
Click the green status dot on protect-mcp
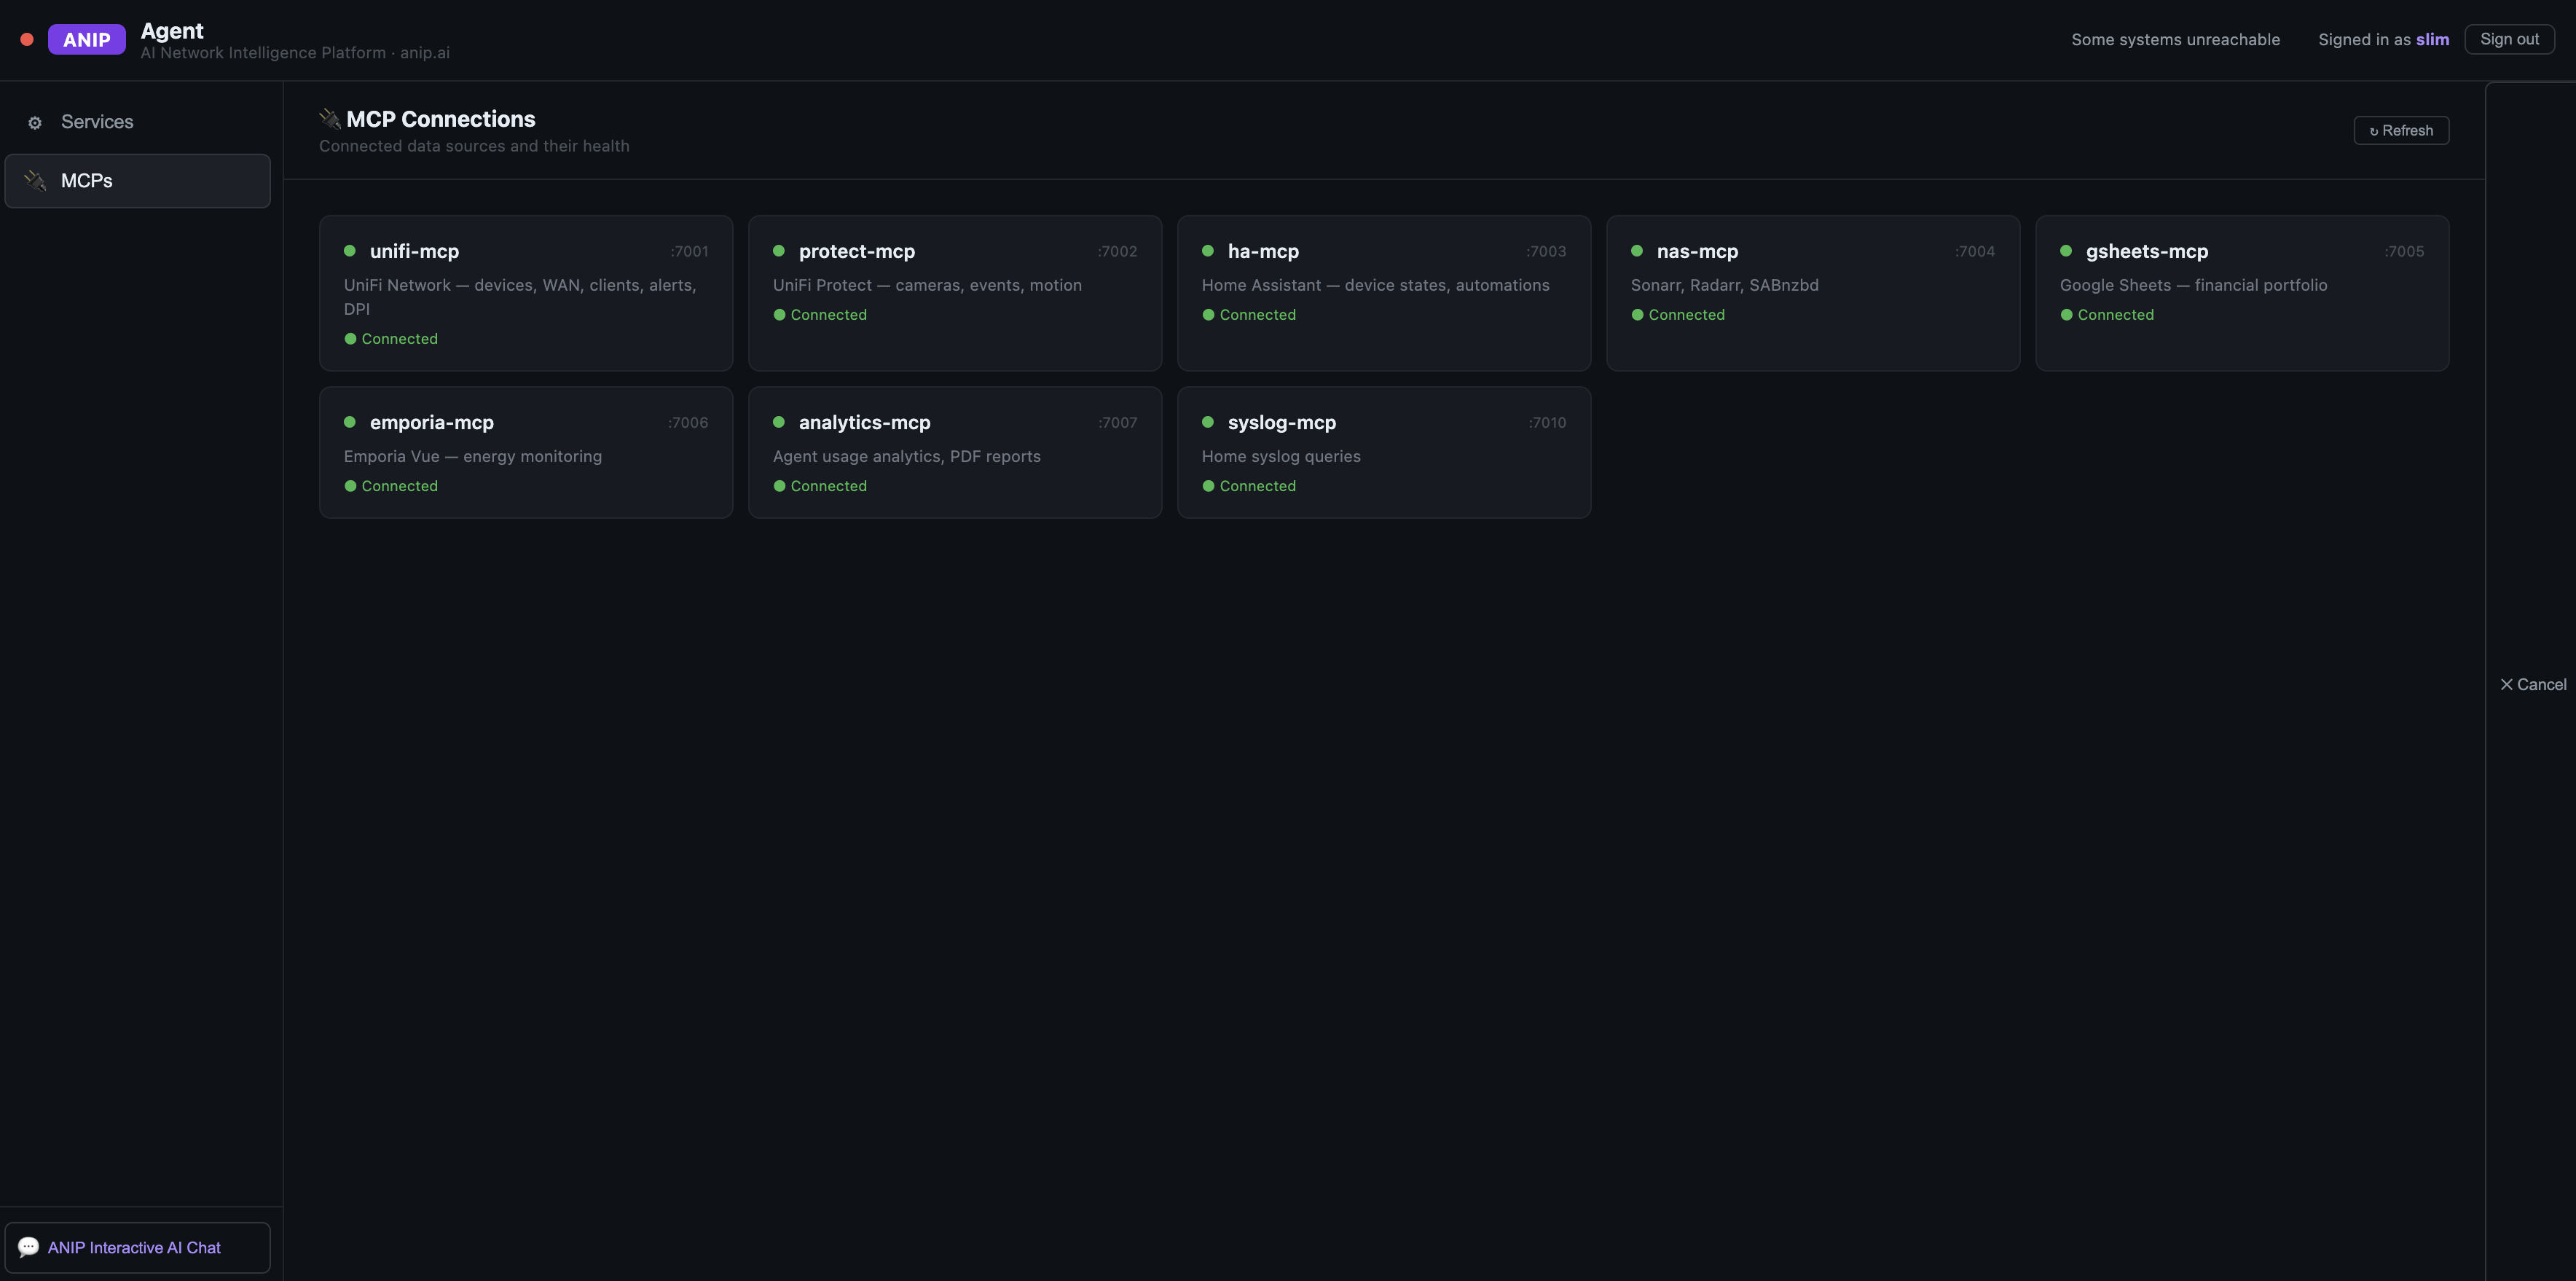(779, 251)
